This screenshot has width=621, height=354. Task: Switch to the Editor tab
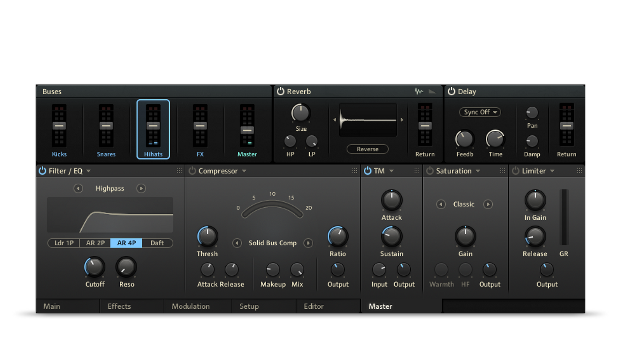328,306
